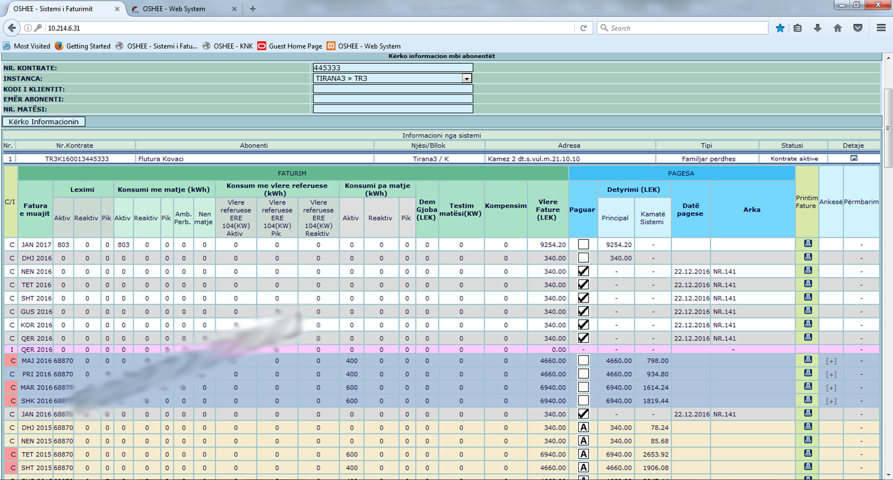Show bookmarks list icon
Viewport: 893px width, 480px height.
pyautogui.click(x=797, y=28)
